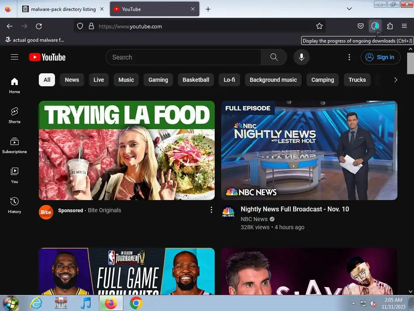414x311 pixels.
Task: Open the downloads progress panel
Action: pyautogui.click(x=375, y=26)
